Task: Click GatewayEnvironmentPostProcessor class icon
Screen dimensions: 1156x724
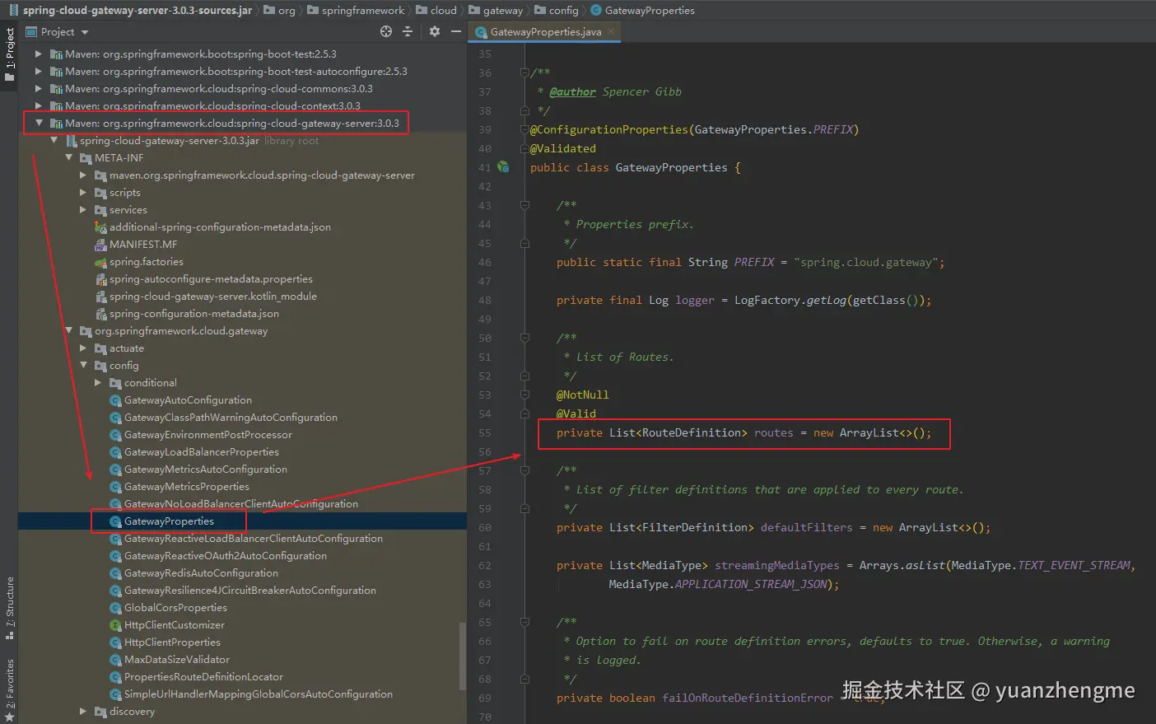Action: pos(115,435)
